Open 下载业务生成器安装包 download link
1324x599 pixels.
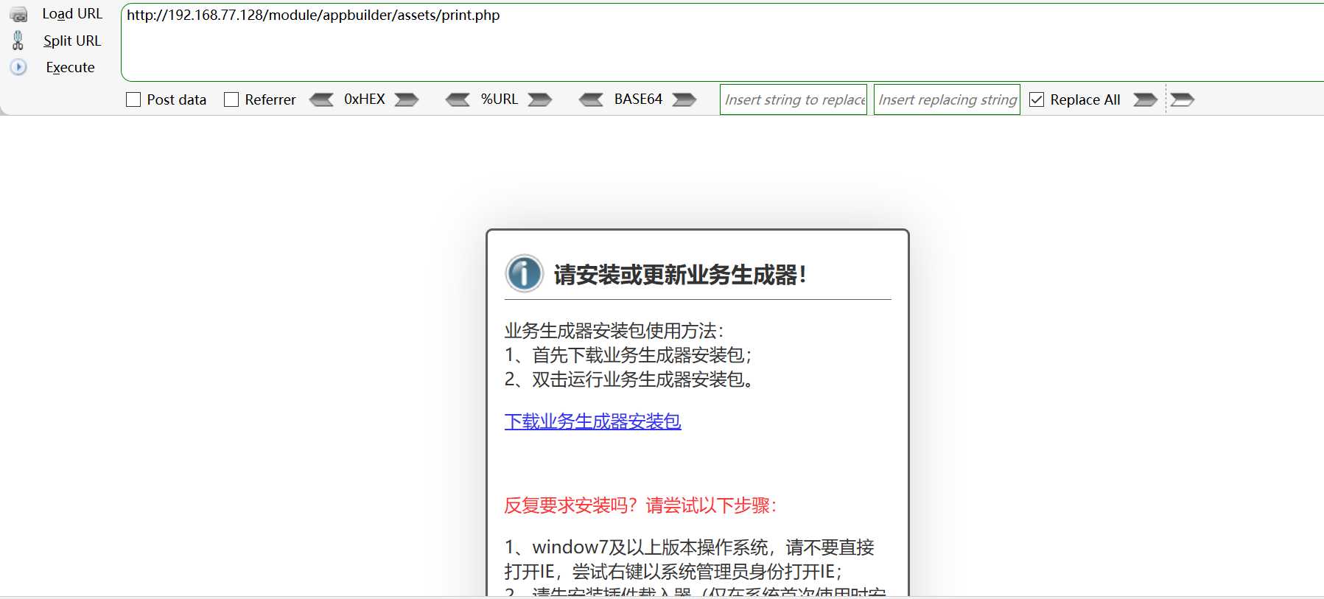pyautogui.click(x=592, y=421)
